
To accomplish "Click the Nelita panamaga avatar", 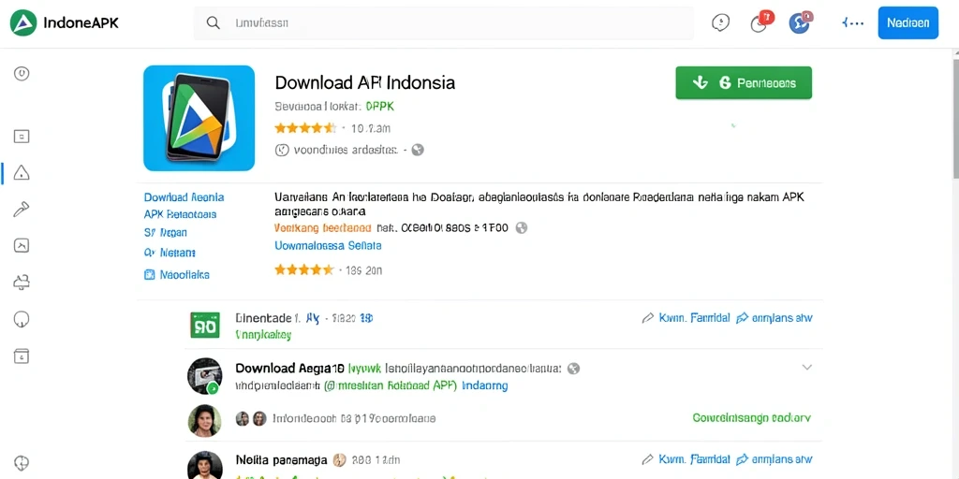I will [204, 466].
